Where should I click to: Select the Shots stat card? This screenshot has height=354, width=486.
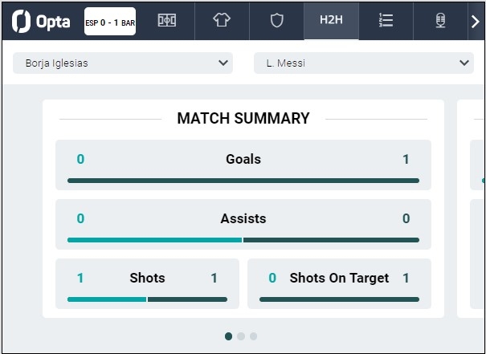pos(147,283)
